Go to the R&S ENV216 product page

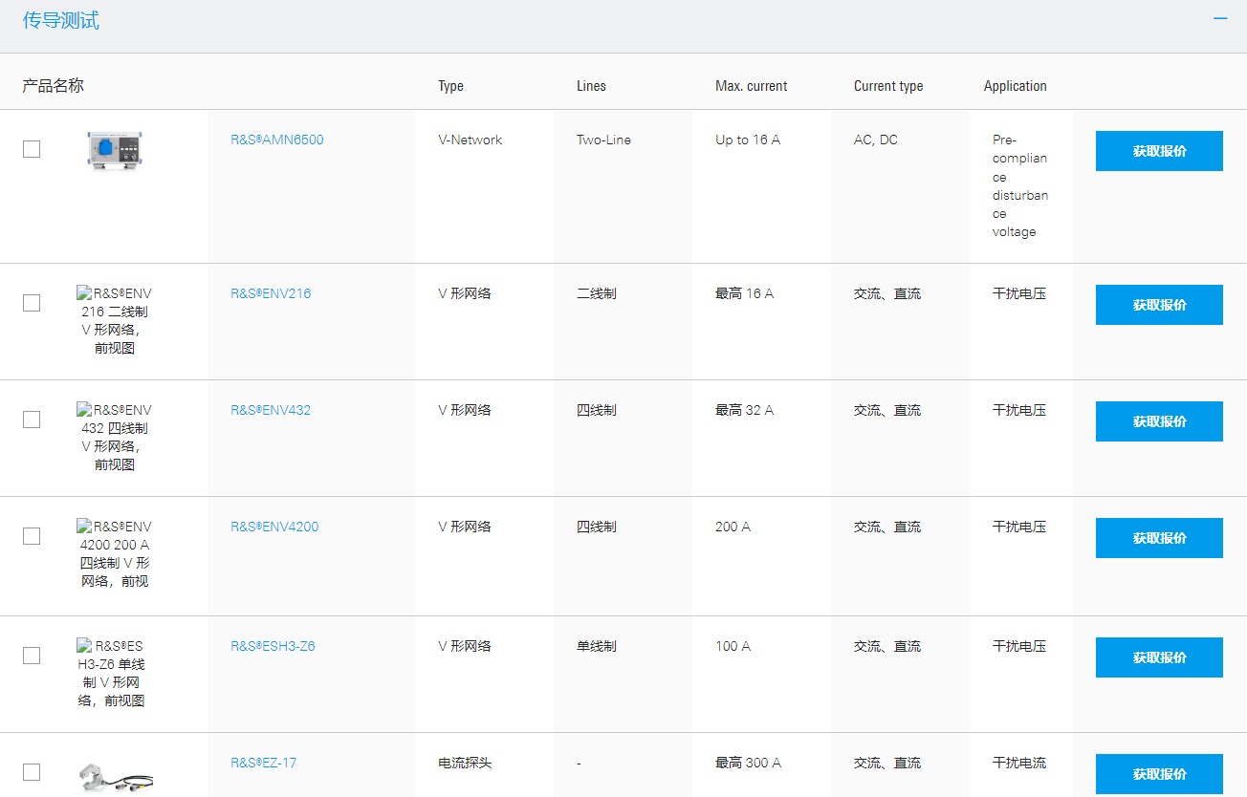271,293
